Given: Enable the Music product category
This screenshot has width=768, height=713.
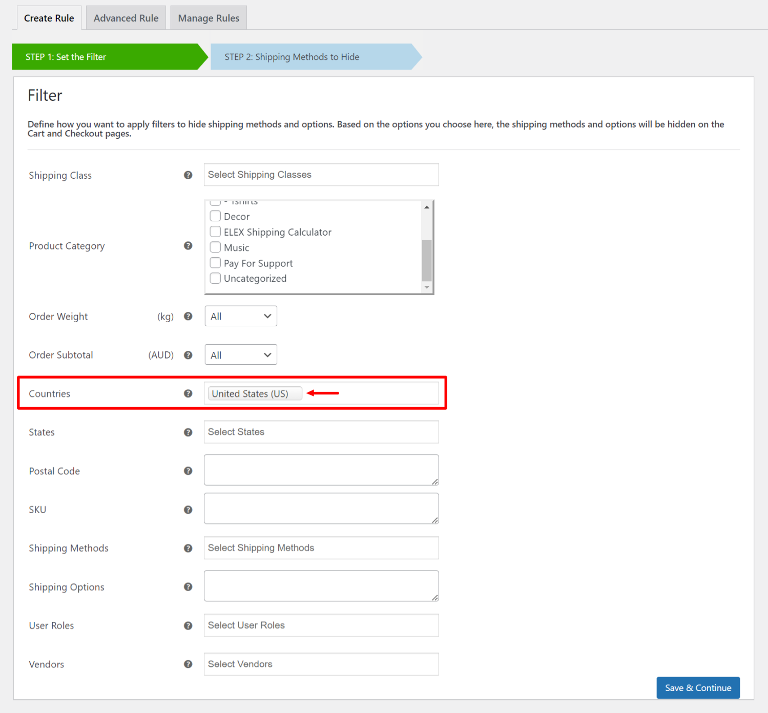Looking at the screenshot, I should coord(215,247).
